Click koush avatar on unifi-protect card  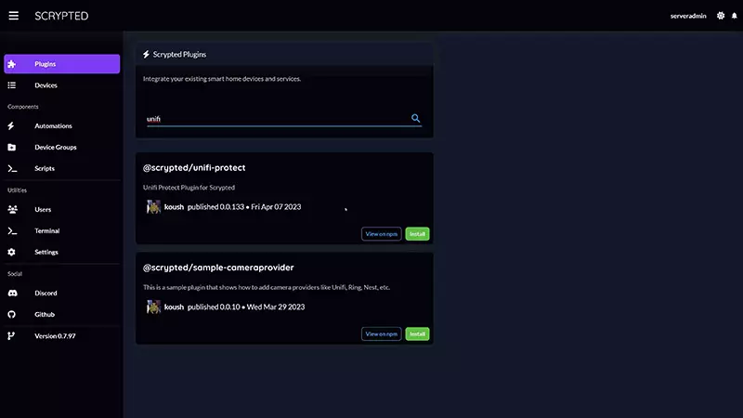tap(153, 207)
